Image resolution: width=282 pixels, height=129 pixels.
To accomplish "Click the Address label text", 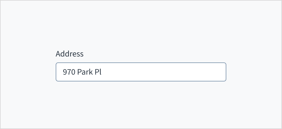I will pos(69,54).
